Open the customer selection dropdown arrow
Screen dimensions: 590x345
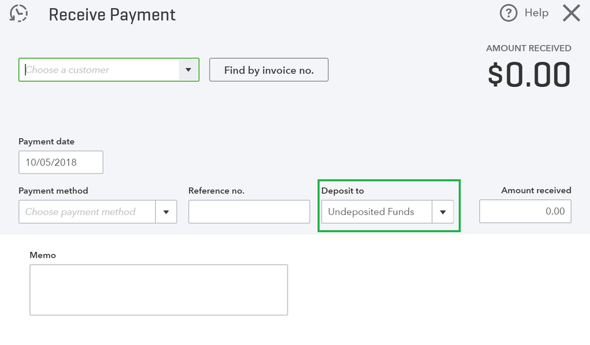pos(188,70)
